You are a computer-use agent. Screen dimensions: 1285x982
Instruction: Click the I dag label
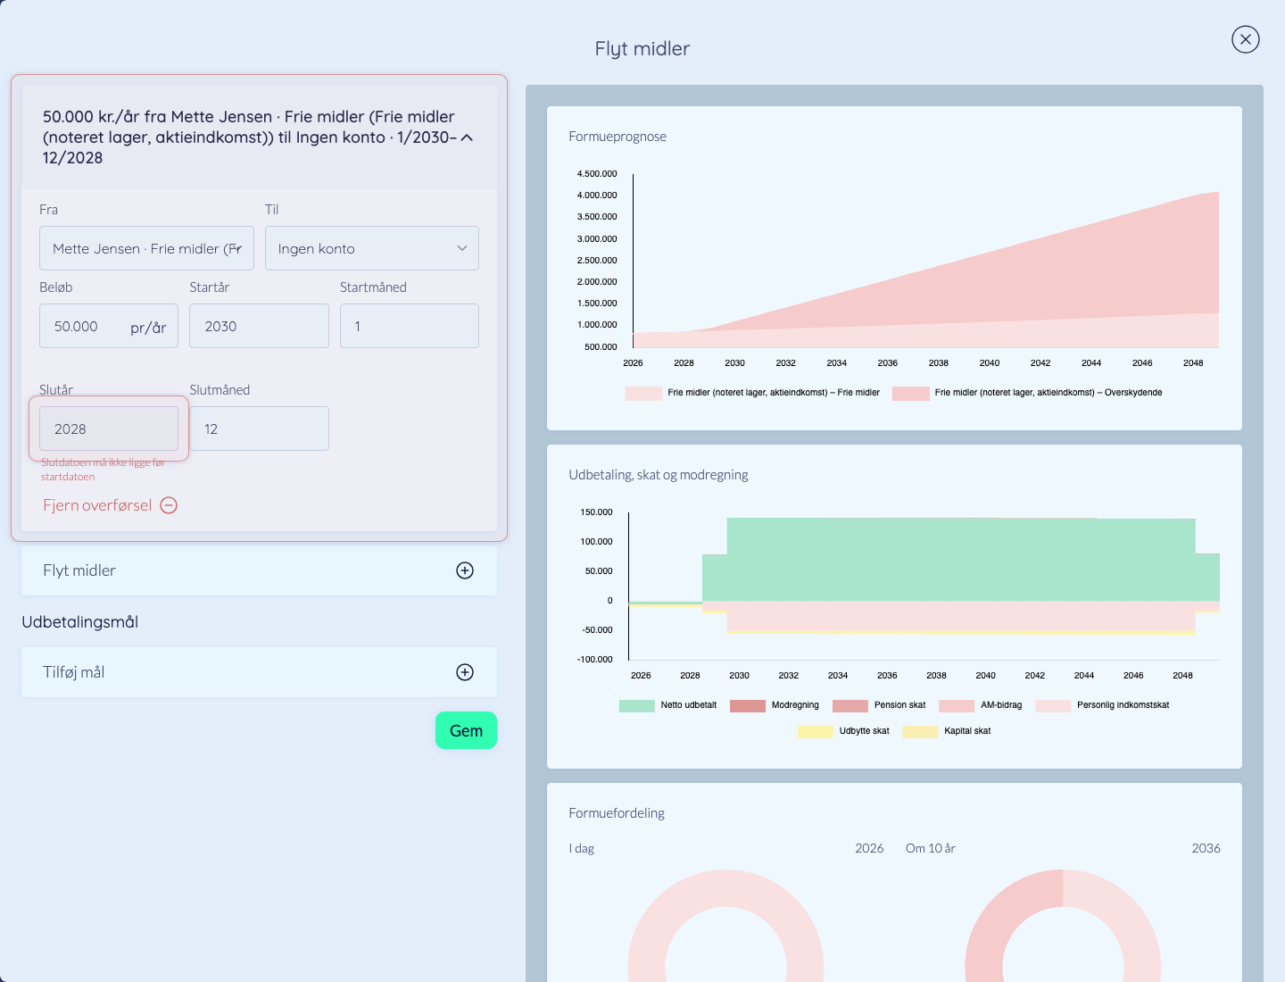582,848
